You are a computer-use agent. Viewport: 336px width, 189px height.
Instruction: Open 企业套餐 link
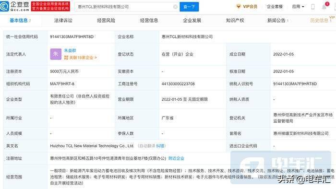(x=275, y=6)
